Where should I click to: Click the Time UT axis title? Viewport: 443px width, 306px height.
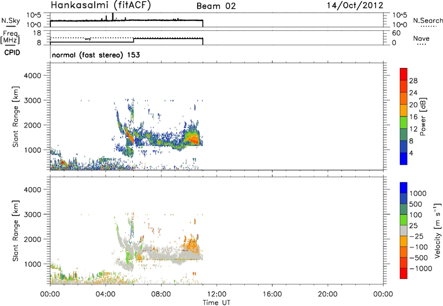coord(217,303)
